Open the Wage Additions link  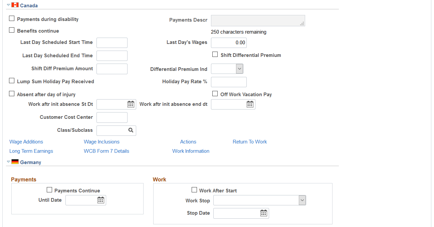click(x=26, y=142)
